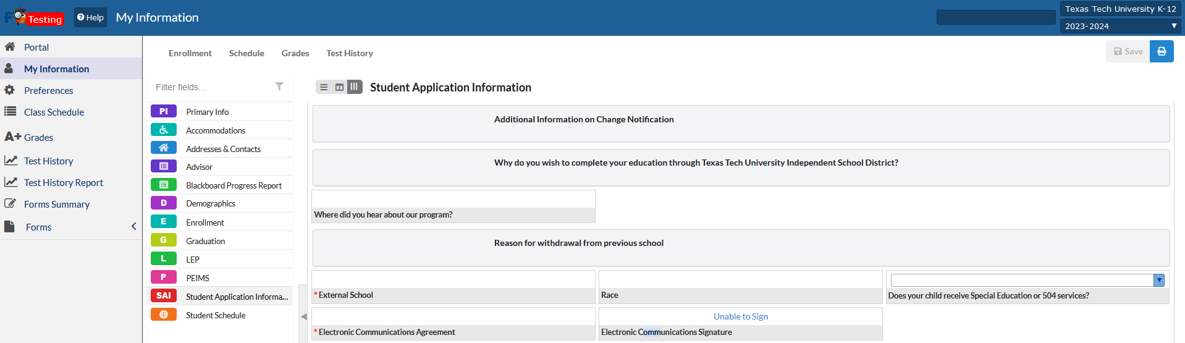Switch to single-column list layout
The height and width of the screenshot is (343, 1185).
[324, 87]
